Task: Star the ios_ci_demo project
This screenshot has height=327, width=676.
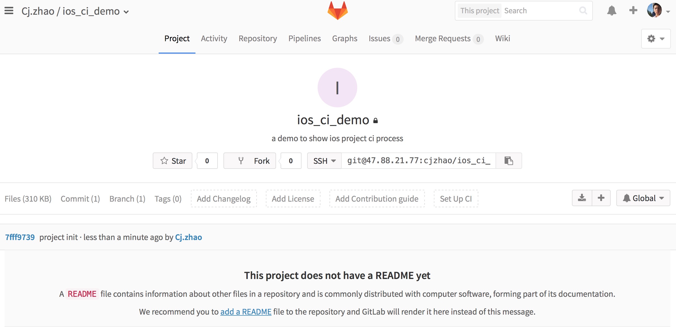Action: pyautogui.click(x=172, y=161)
